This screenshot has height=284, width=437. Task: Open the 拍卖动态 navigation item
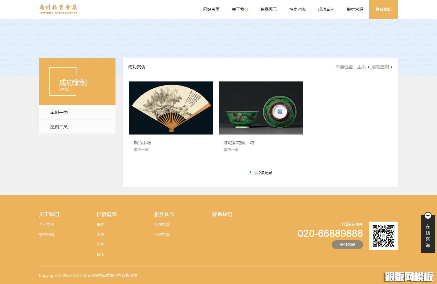297,9
